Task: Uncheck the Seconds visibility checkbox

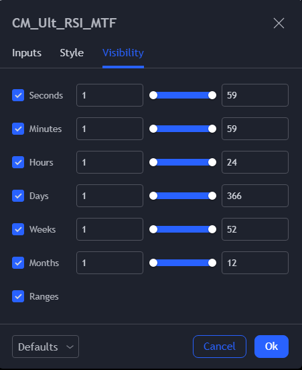Action: point(18,95)
